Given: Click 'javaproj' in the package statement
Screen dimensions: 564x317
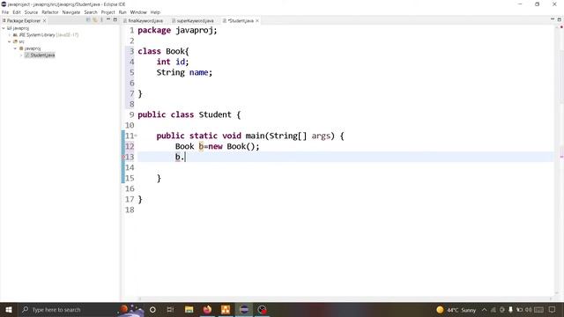Looking at the screenshot, I should coord(194,31).
